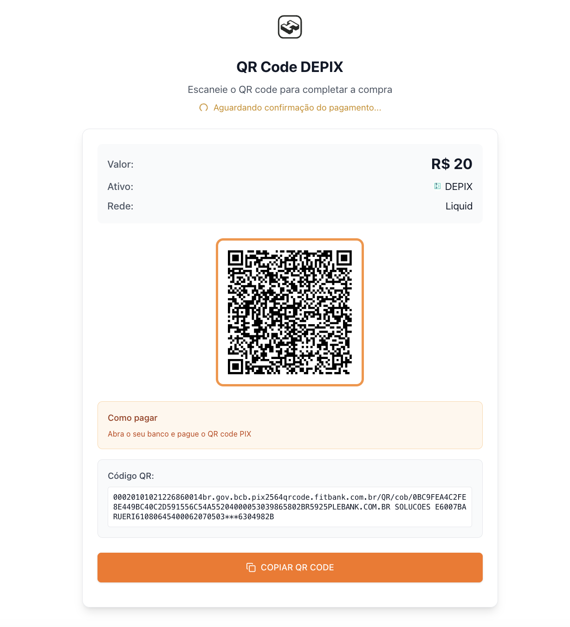
Task: Click the PIX QR code image
Action: (290, 312)
